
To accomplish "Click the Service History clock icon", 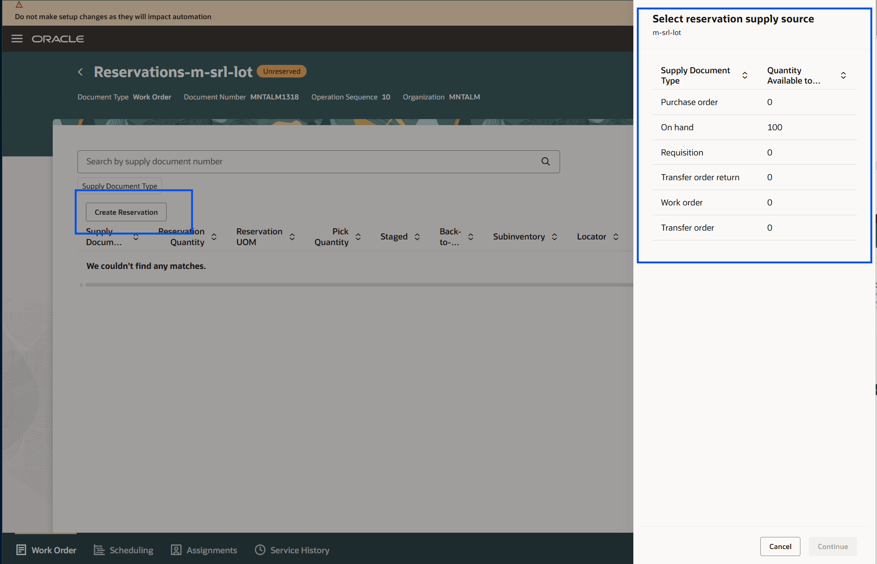I will [x=260, y=550].
